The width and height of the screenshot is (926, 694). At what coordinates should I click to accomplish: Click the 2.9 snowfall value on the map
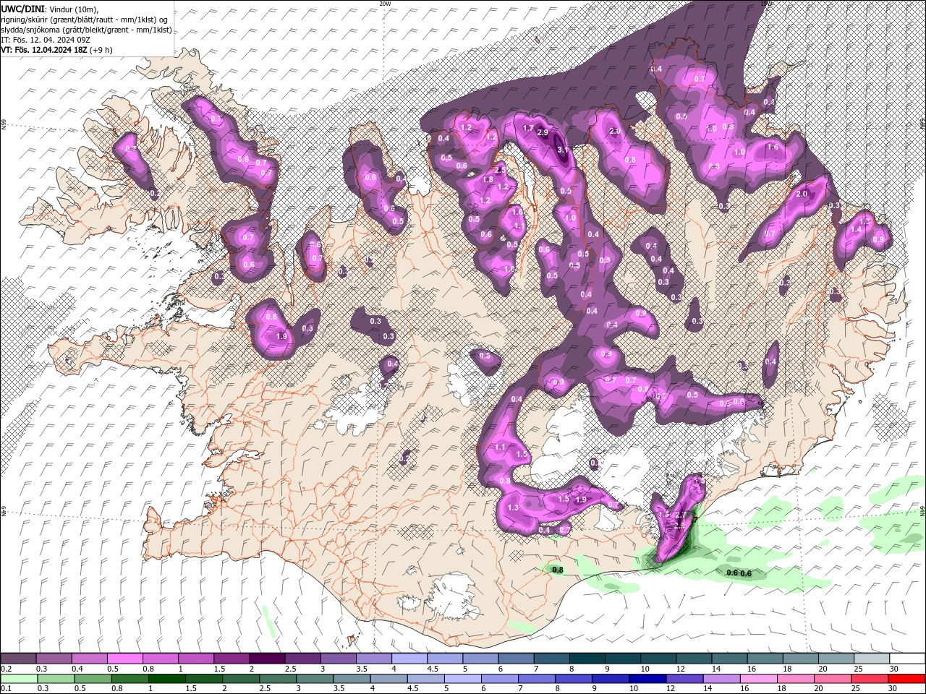coord(543,133)
